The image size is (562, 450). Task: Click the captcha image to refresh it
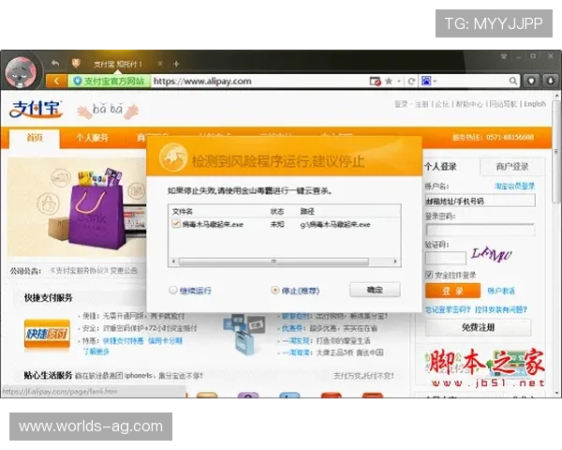click(x=491, y=254)
